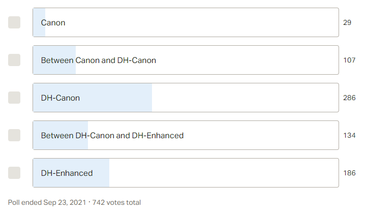Click the Canon option label text

point(53,23)
